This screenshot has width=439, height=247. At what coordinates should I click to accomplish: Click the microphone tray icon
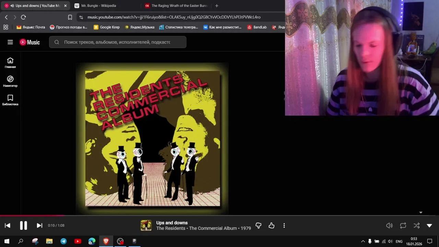point(370,241)
